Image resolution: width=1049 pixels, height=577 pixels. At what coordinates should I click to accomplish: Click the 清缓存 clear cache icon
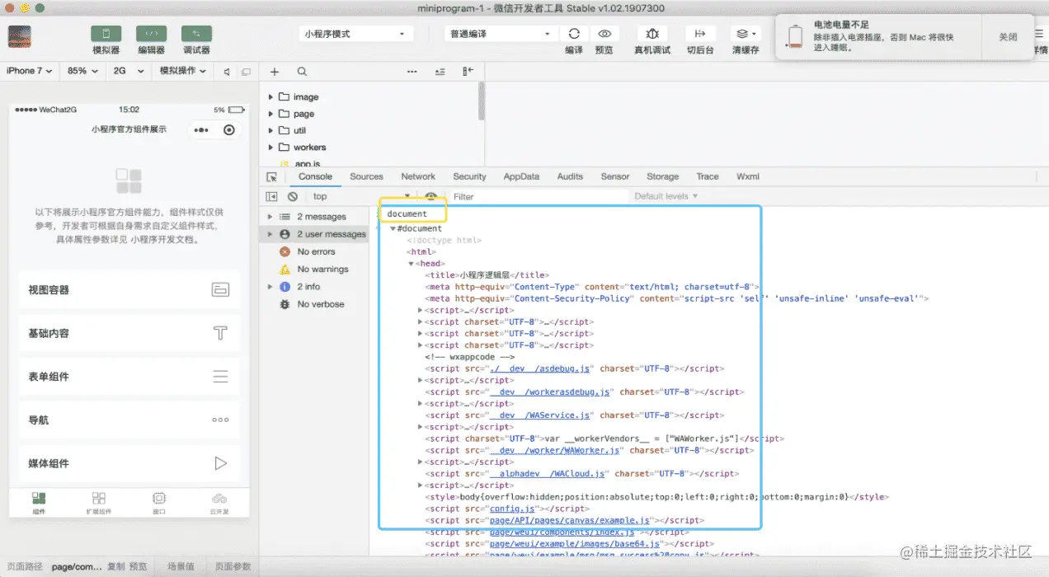pos(746,34)
